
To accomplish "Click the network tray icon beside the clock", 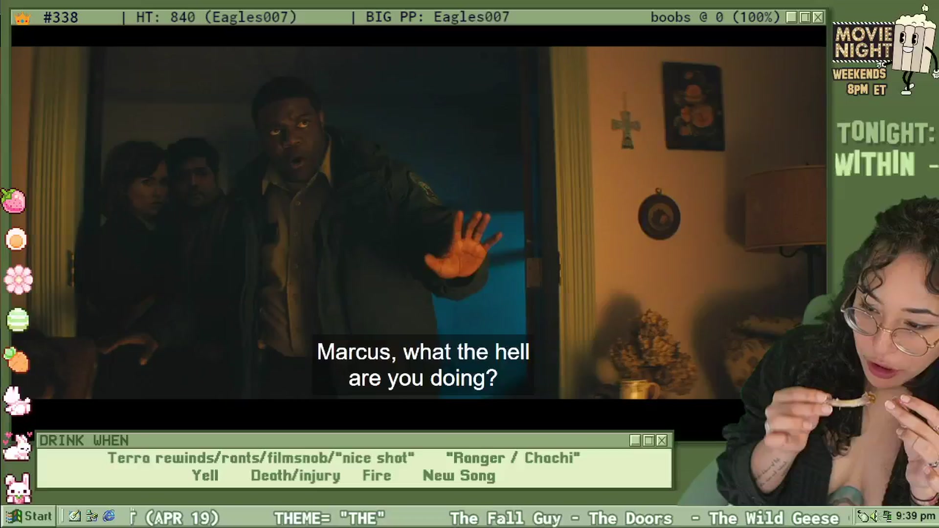I will [x=887, y=516].
